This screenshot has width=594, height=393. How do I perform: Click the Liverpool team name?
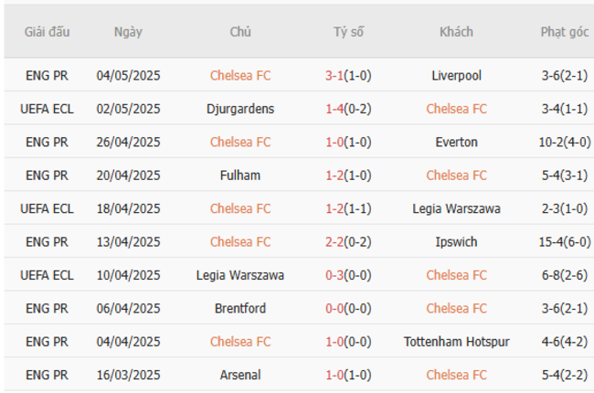pyautogui.click(x=456, y=76)
